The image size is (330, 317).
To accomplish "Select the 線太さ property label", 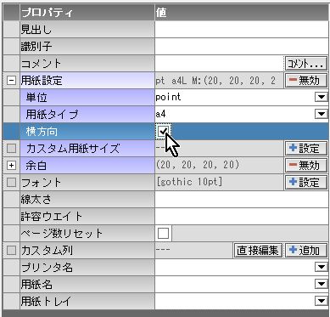I will coord(87,200).
